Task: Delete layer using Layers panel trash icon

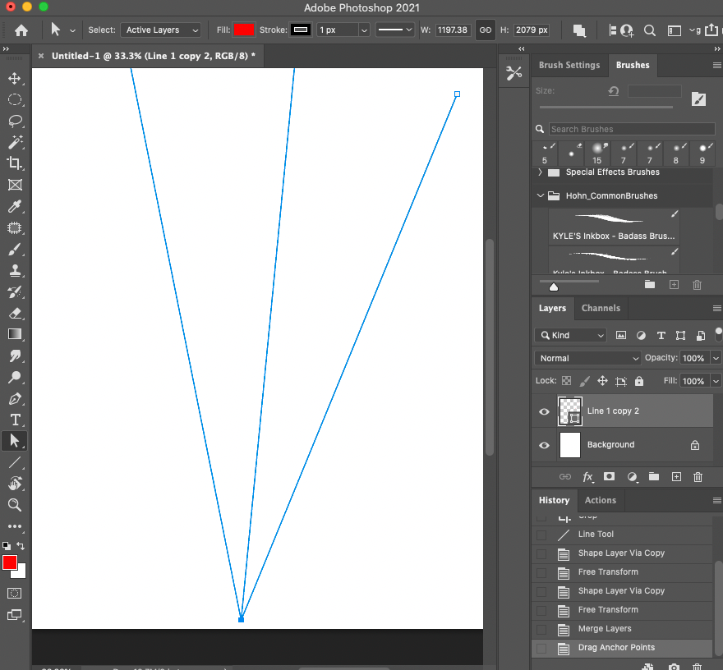Action: [698, 477]
